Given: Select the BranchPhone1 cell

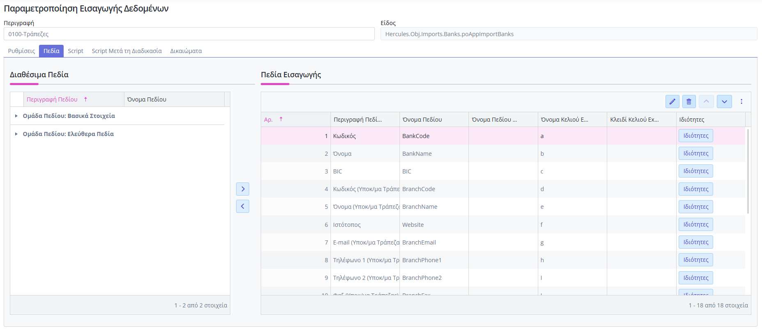Looking at the screenshot, I should tap(434, 260).
